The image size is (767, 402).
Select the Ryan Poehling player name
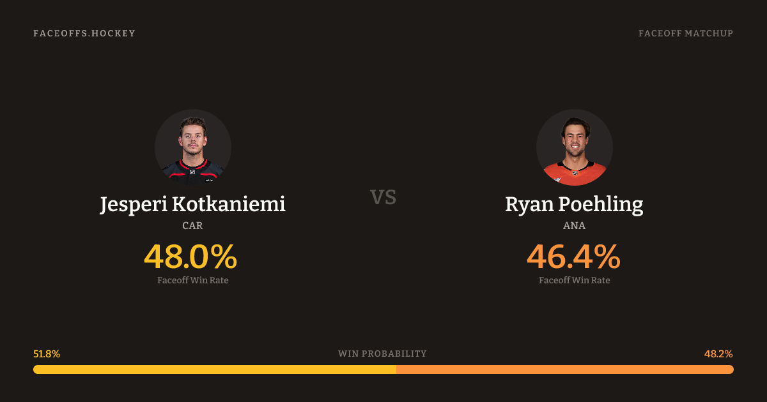tap(574, 205)
